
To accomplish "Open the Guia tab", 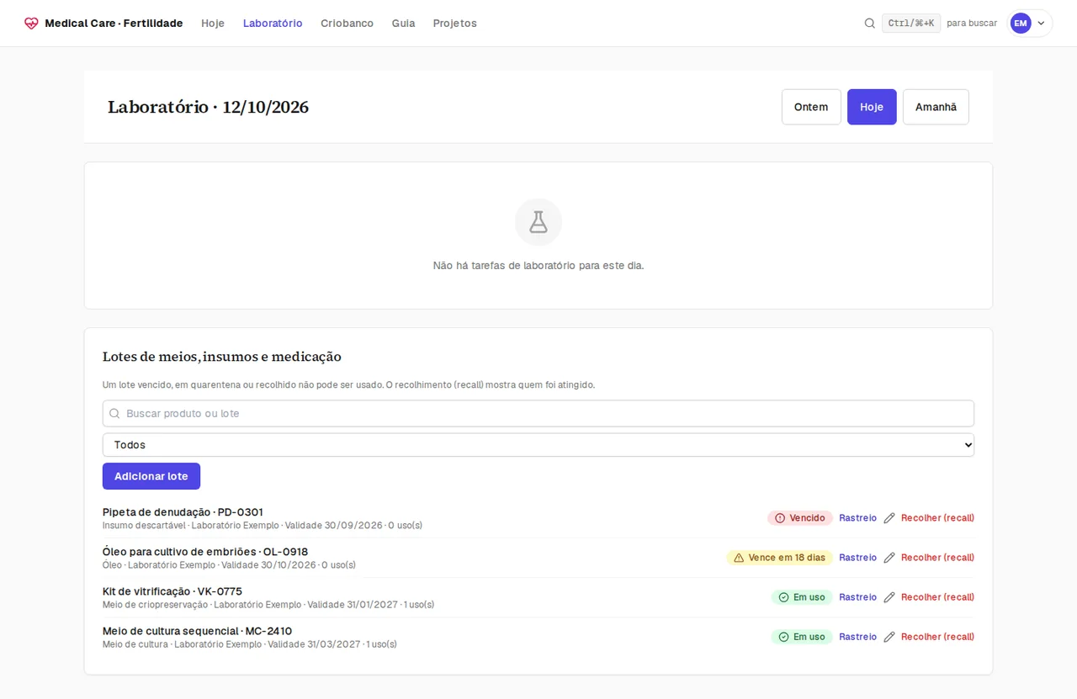I will click(403, 24).
